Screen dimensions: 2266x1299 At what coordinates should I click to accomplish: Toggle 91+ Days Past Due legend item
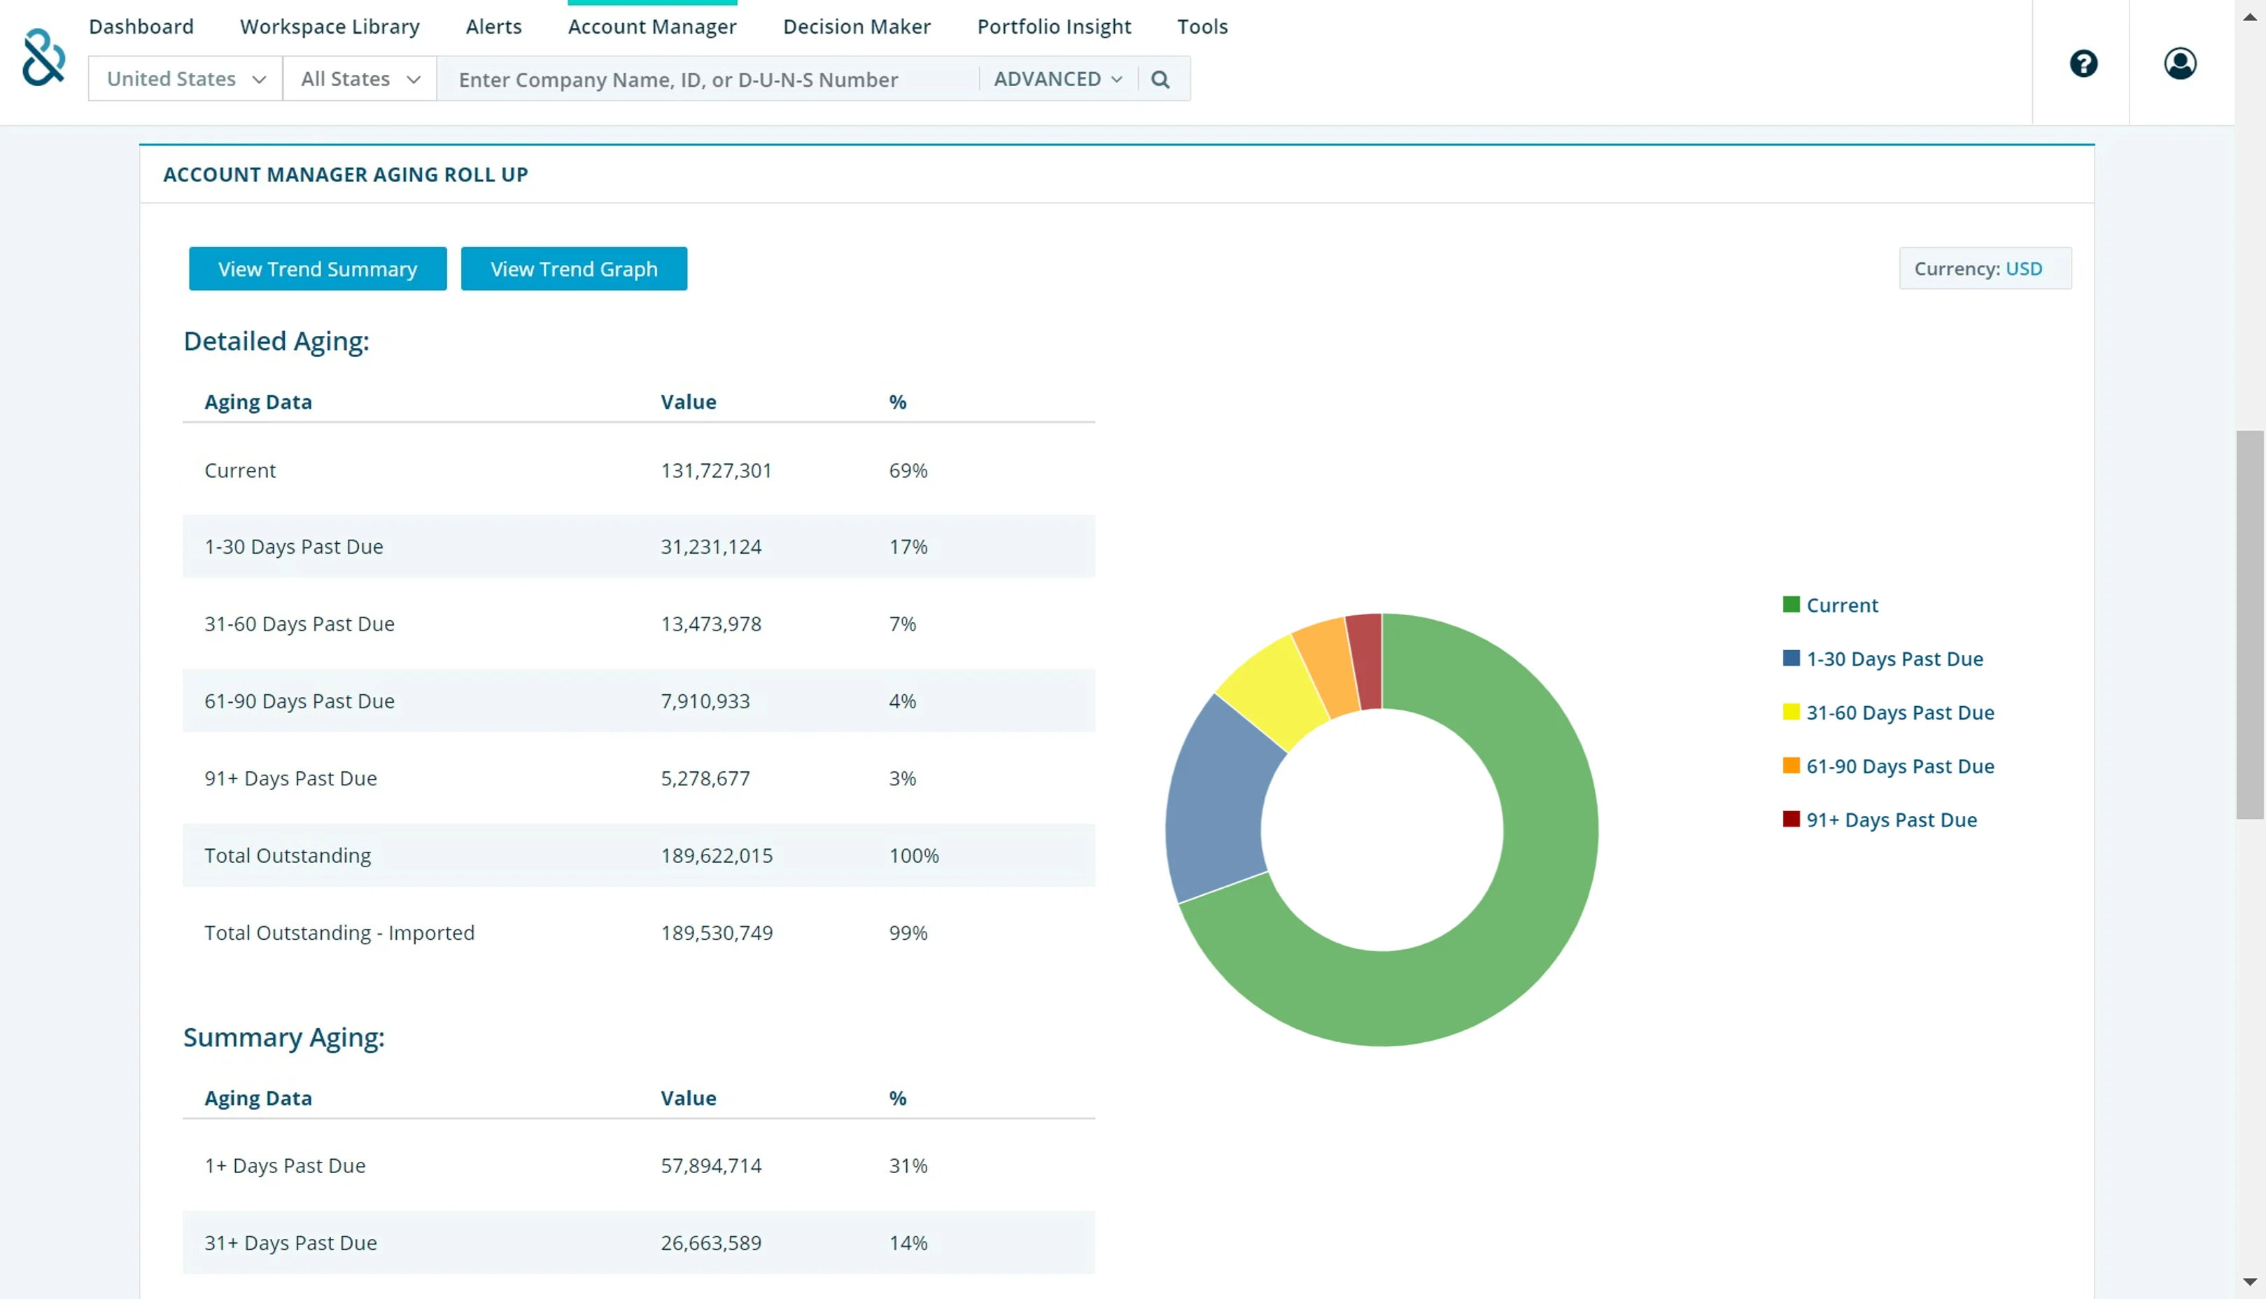pos(1891,819)
